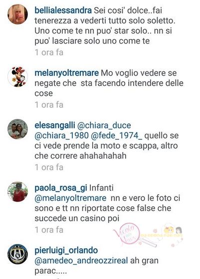Follow the @chiara_1980 mention

pos(61,136)
